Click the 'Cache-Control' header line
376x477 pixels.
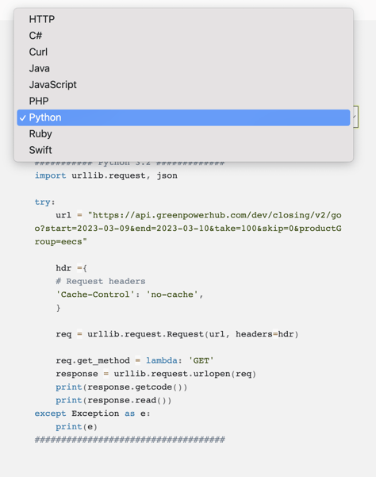(x=129, y=294)
